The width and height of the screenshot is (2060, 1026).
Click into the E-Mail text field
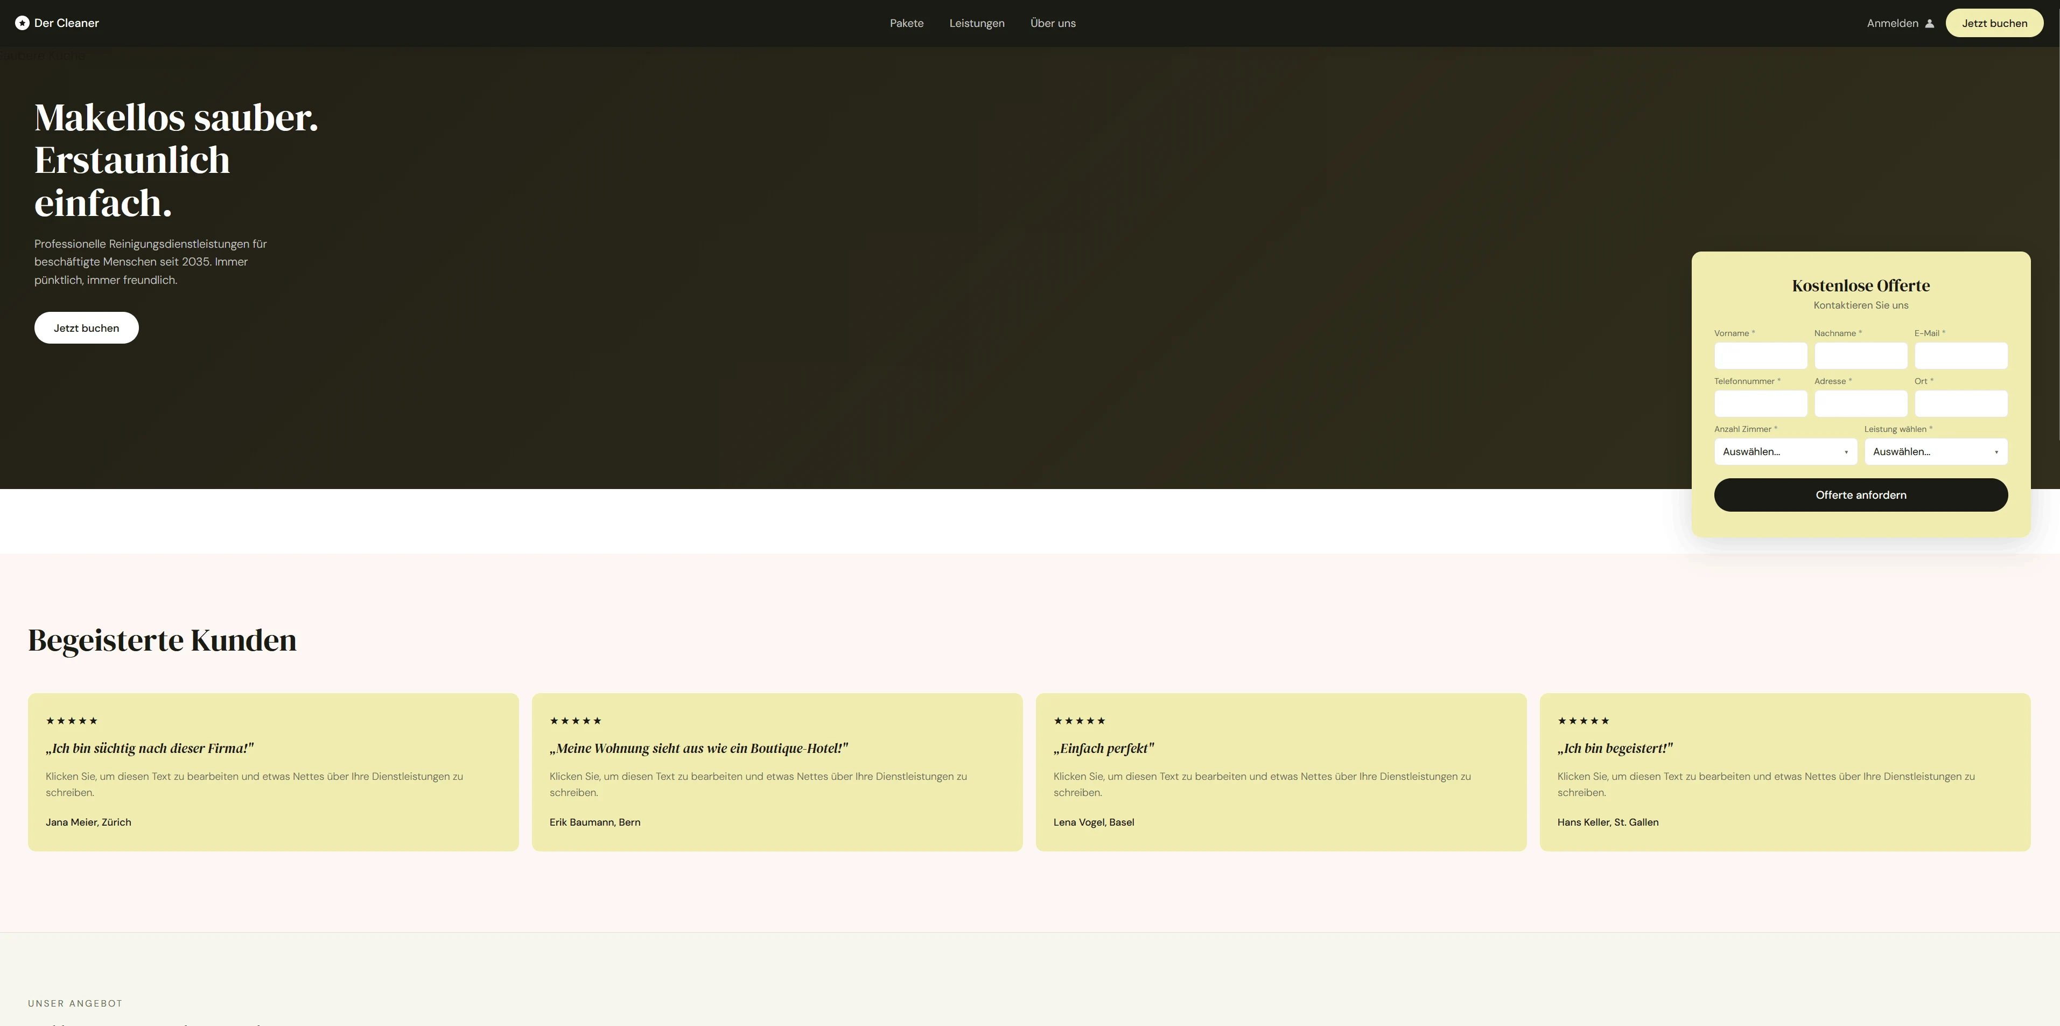[1960, 356]
